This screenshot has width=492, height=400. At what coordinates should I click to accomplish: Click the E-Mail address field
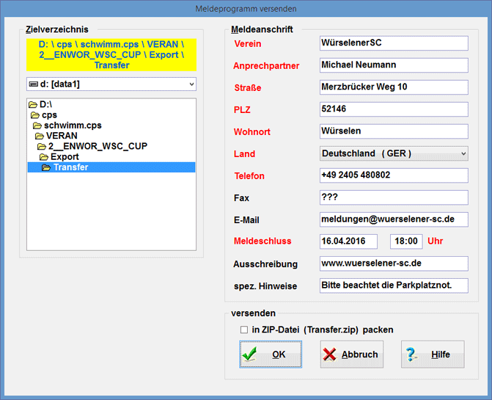click(x=394, y=219)
